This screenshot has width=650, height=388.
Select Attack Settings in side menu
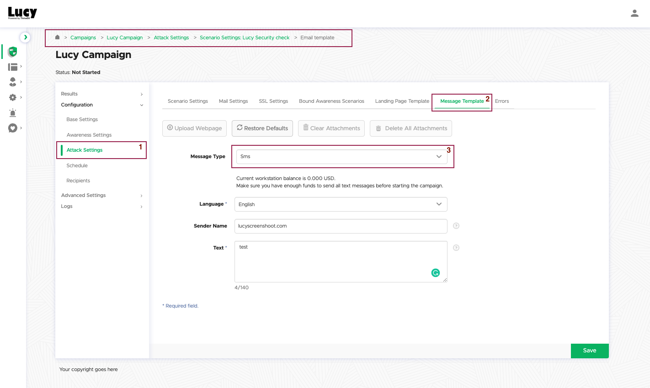pos(85,150)
